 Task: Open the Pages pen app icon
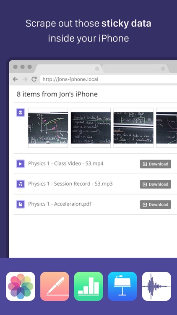coord(55,286)
